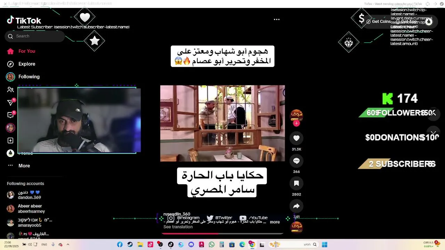Share the video using arrow icon
445x250 pixels.
[297, 206]
